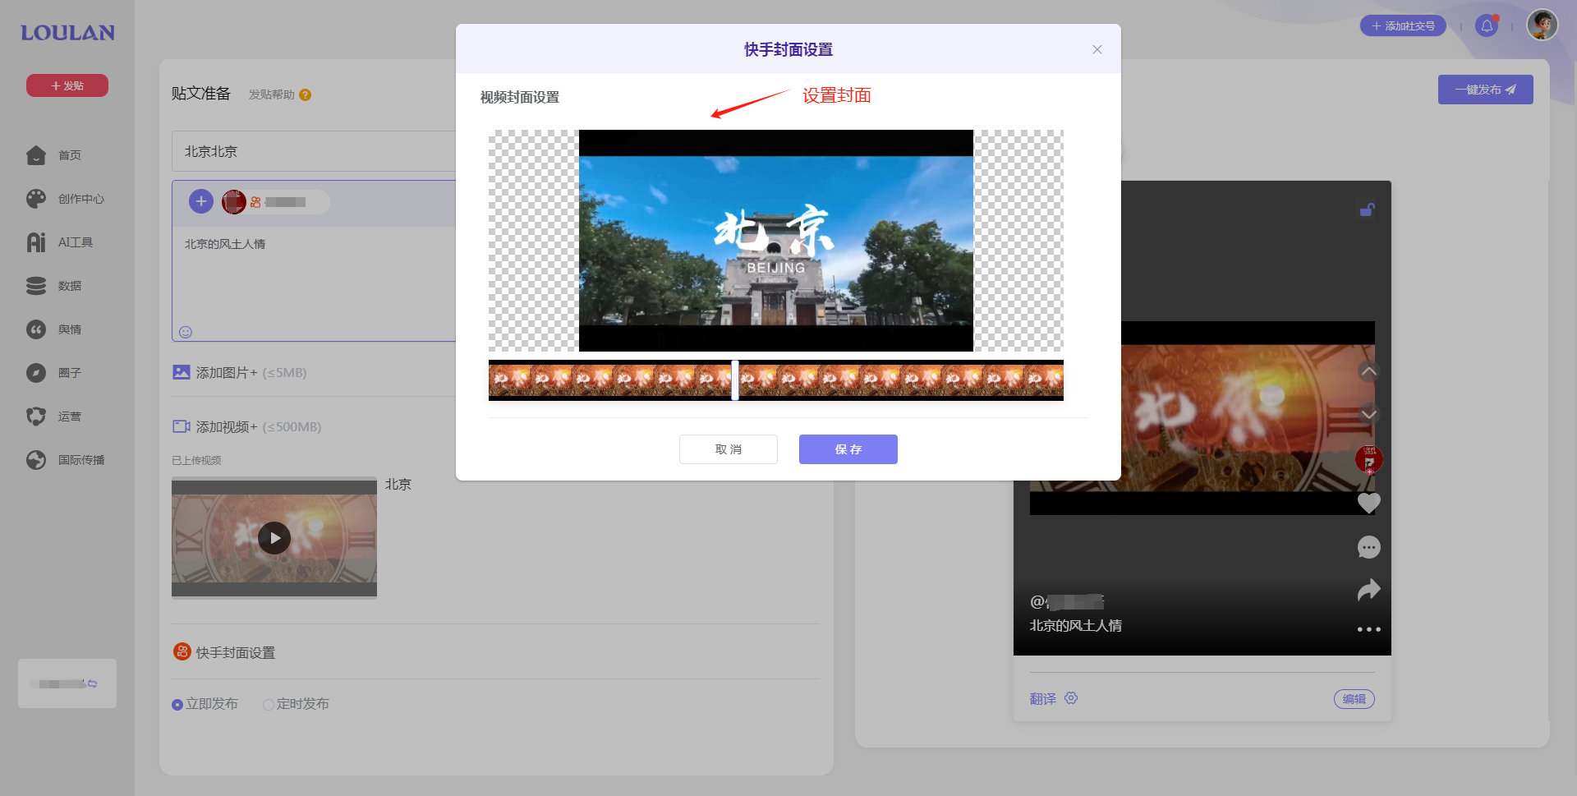Click the 添加社交号 button

(x=1403, y=26)
